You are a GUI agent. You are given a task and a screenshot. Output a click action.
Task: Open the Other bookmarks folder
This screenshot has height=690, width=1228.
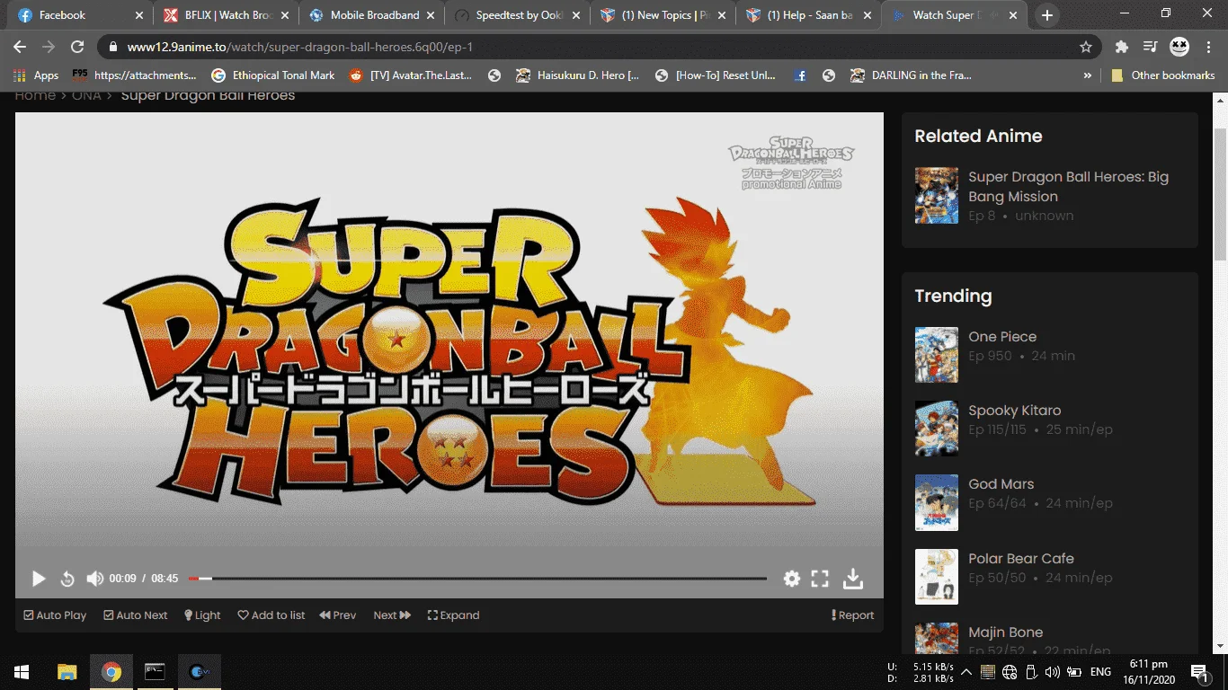tap(1162, 75)
